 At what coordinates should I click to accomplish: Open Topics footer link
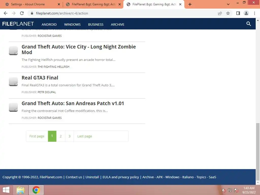point(201,177)
